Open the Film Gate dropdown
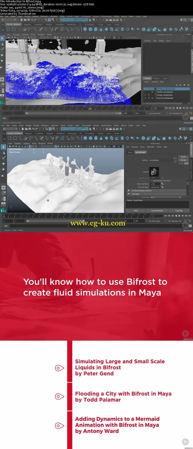The width and height of the screenshot is (193, 449). (166, 197)
